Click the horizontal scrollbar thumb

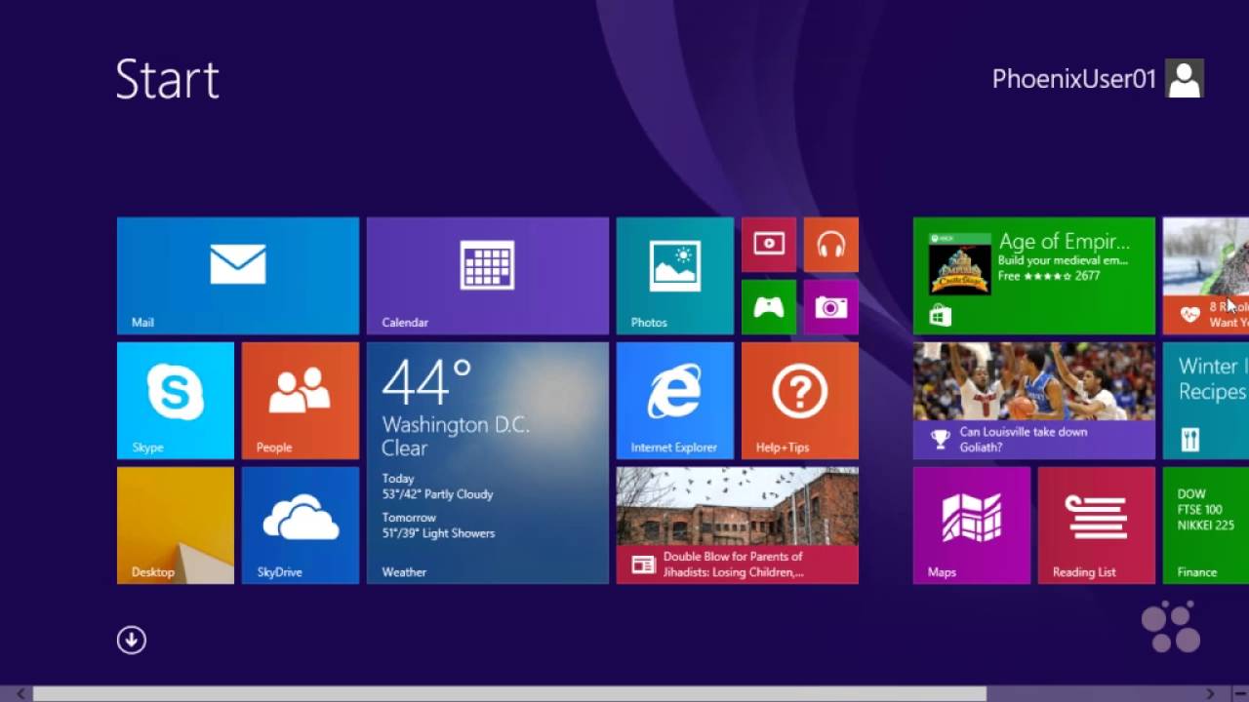509,694
